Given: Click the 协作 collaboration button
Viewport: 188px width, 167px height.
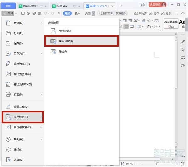Looking at the screenshot, I should click(154, 13).
